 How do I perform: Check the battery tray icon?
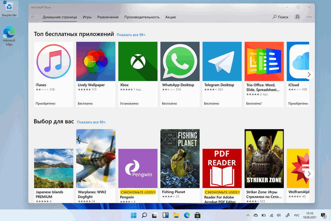pos(264,215)
